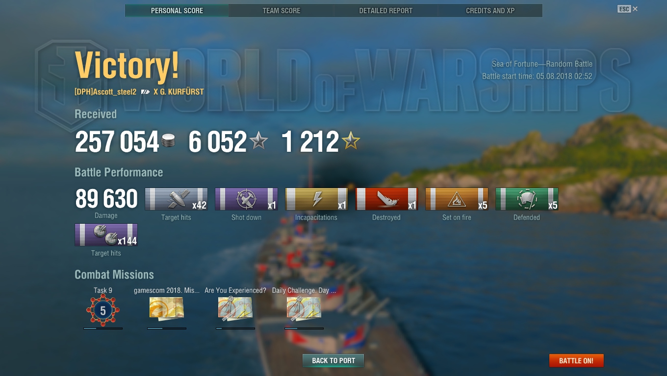This screenshot has width=667, height=376.
Task: Open the Team Score tab
Action: (x=282, y=10)
